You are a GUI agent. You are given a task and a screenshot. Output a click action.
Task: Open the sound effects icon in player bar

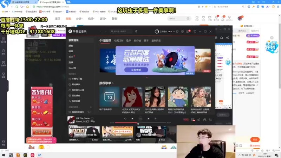[193, 120]
